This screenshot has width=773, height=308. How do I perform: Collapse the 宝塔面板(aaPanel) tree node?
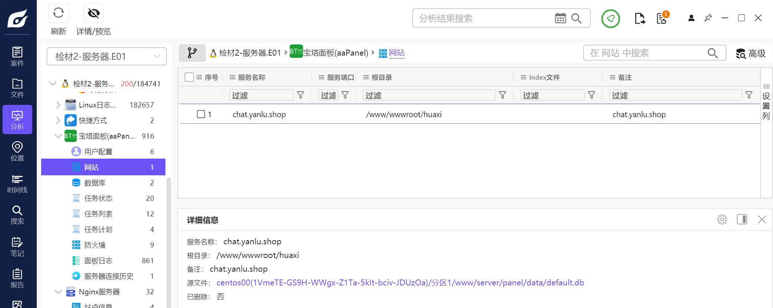58,136
